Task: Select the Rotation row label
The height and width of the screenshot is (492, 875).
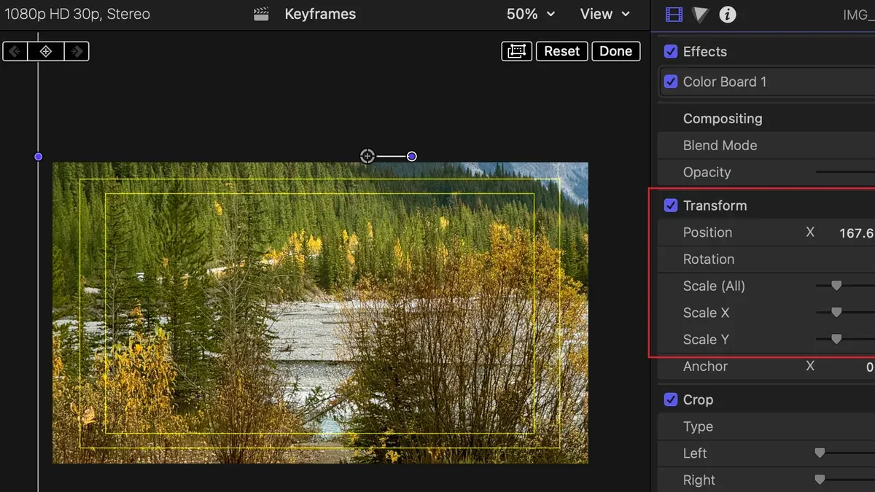Action: click(709, 259)
